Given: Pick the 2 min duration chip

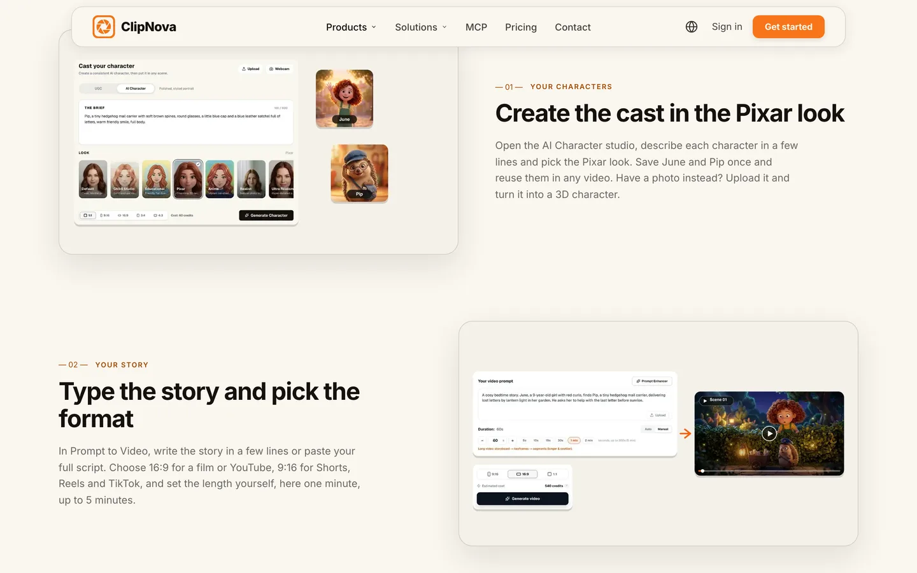Looking at the screenshot, I should point(589,441).
